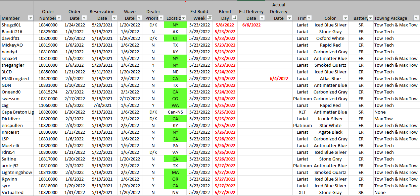
Task: Open the Actual Delivery Date filter dropdown
Action: point(289,18)
